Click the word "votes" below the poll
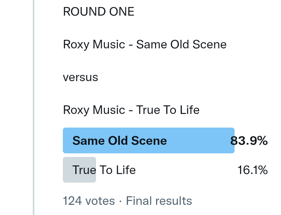The image size is (281, 215). point(100,201)
